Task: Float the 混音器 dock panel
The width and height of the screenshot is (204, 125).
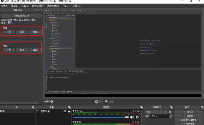Action: click(x=141, y=107)
